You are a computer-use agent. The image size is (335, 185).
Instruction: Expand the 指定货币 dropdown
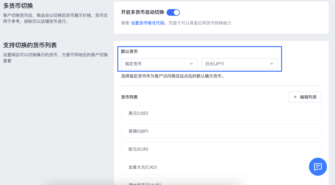pos(159,64)
